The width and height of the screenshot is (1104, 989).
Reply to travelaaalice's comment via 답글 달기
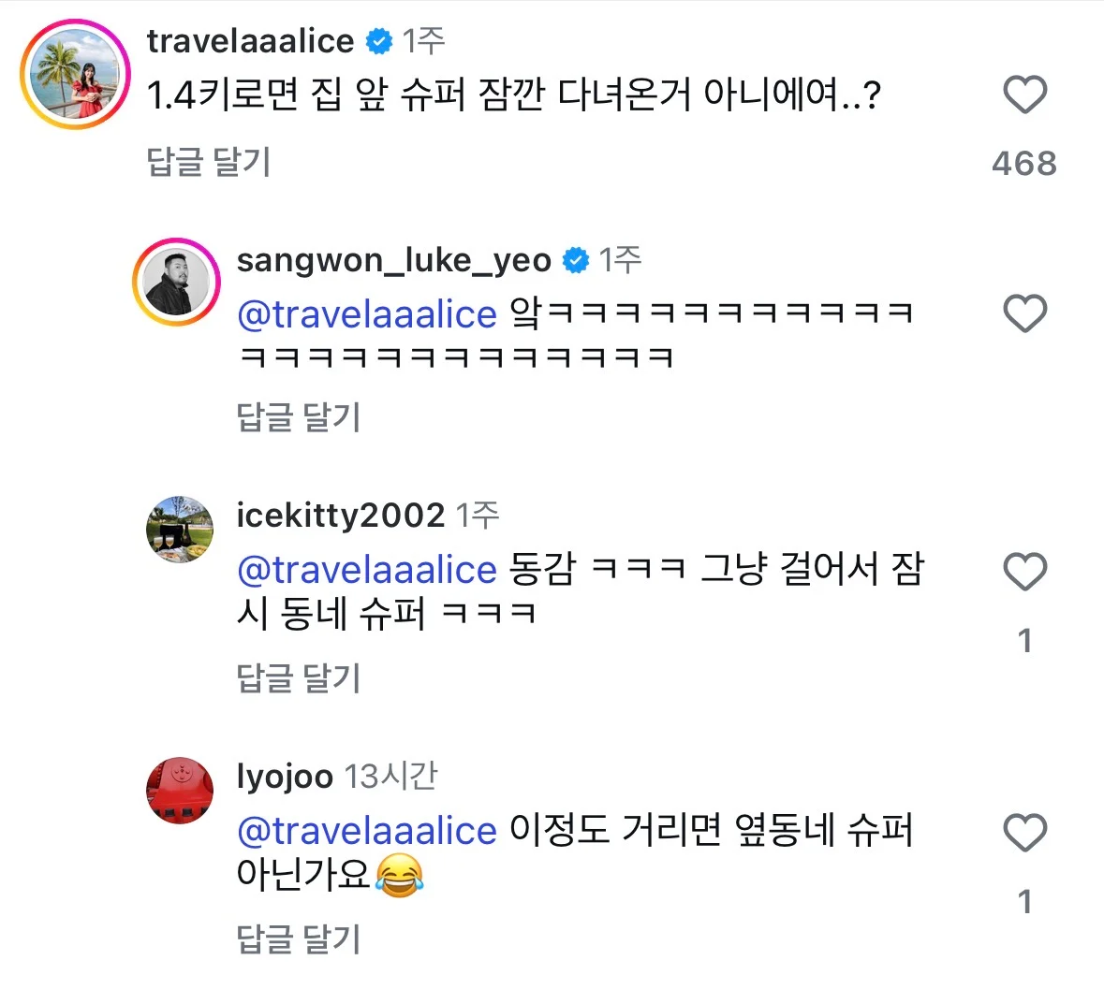(209, 162)
